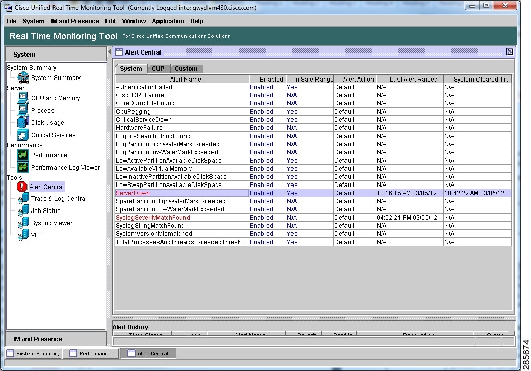Sort by Alert Action column header
531x371 pixels.
[355, 79]
